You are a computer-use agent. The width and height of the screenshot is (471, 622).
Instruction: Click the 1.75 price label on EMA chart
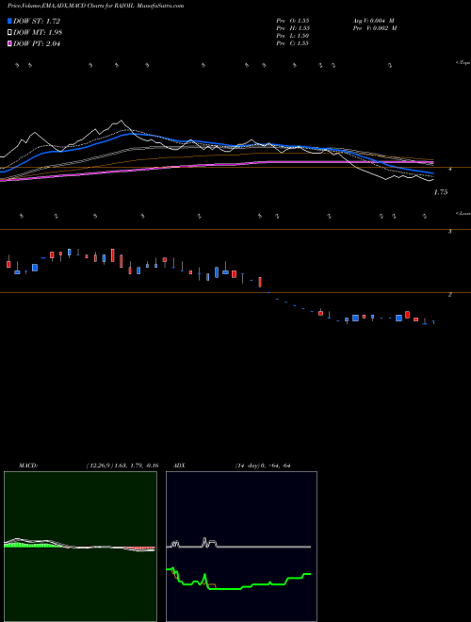pos(441,192)
